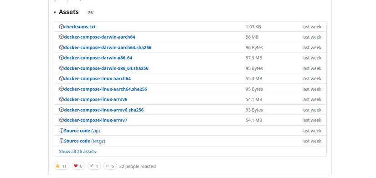The image size is (376, 178).
Task: Add rocket reaction with 1 vote
Action: pyautogui.click(x=94, y=166)
